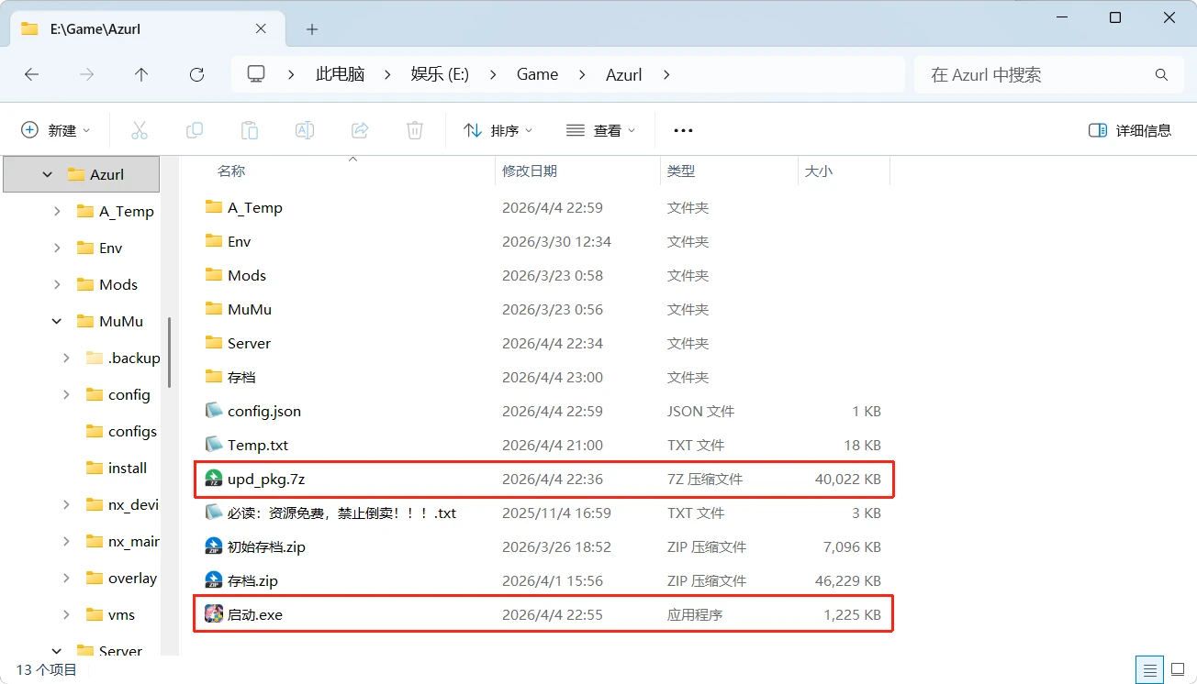The width and height of the screenshot is (1197, 684).
Task: Click the Cut icon in the toolbar
Action: click(140, 130)
